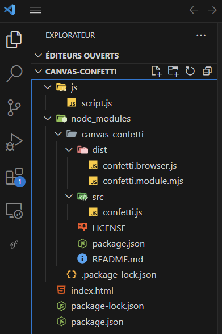Open the Symfony sidebar icon
This screenshot has width=222, height=334.
(14, 244)
